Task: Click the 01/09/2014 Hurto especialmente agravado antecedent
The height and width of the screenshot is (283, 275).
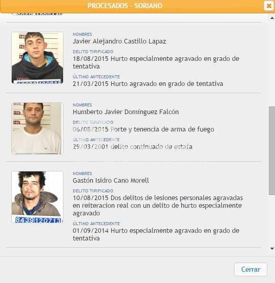Action: coord(156,234)
